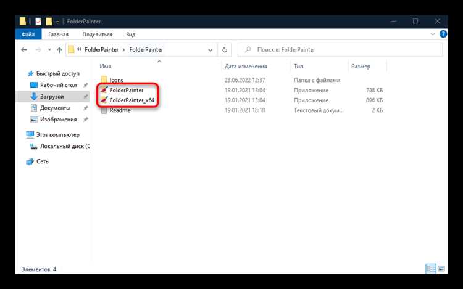
Task: Navigate back with the left arrow
Action: tap(24, 50)
